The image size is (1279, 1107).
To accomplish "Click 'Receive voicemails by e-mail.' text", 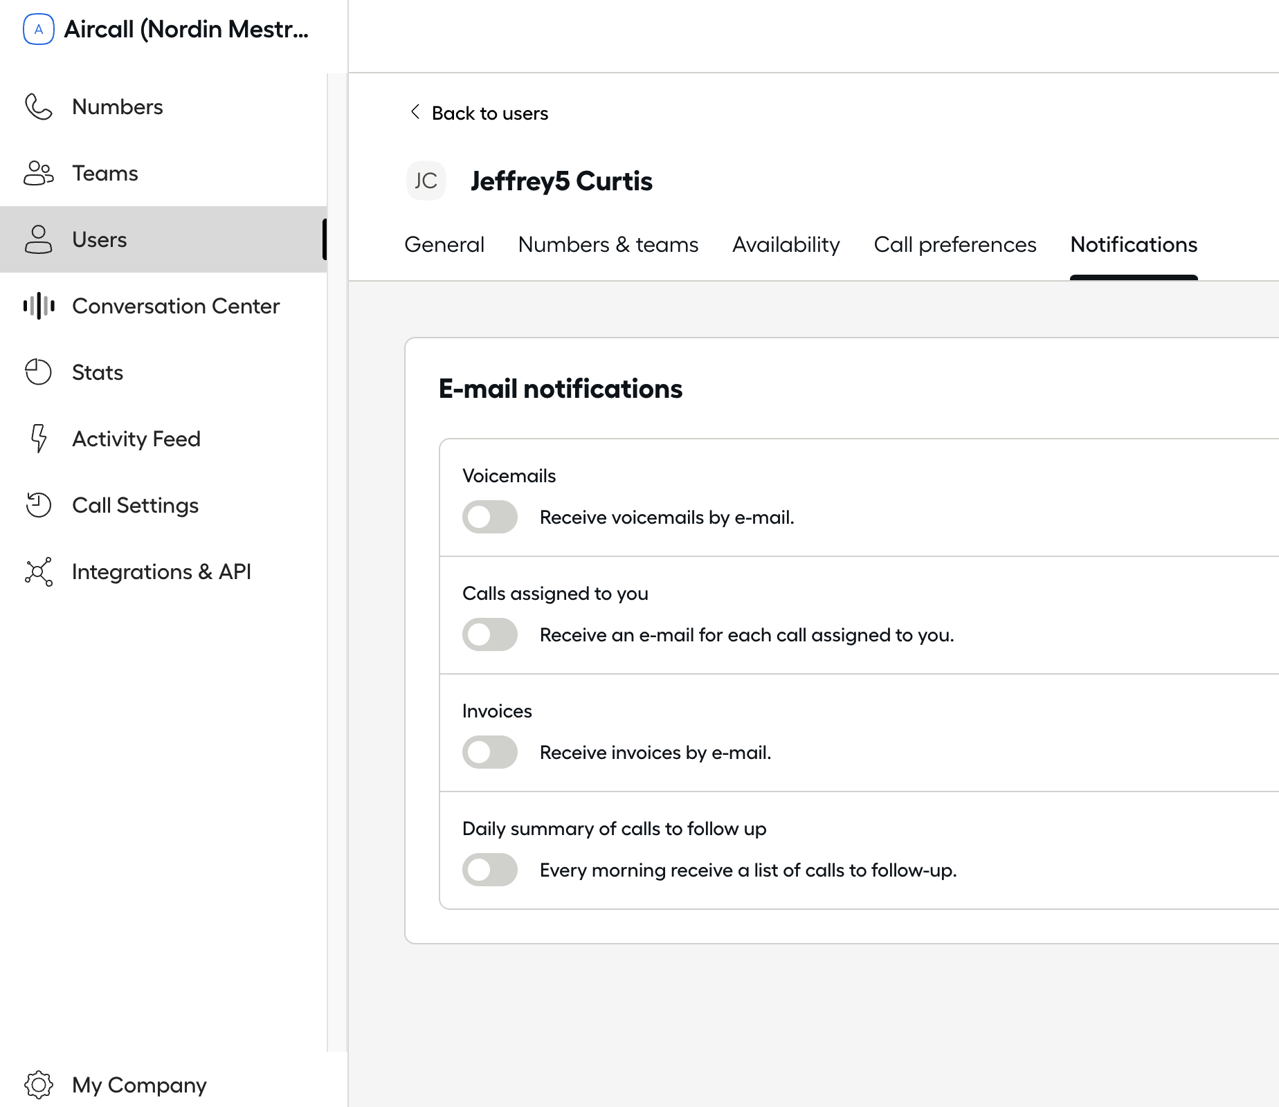I will 666,518.
